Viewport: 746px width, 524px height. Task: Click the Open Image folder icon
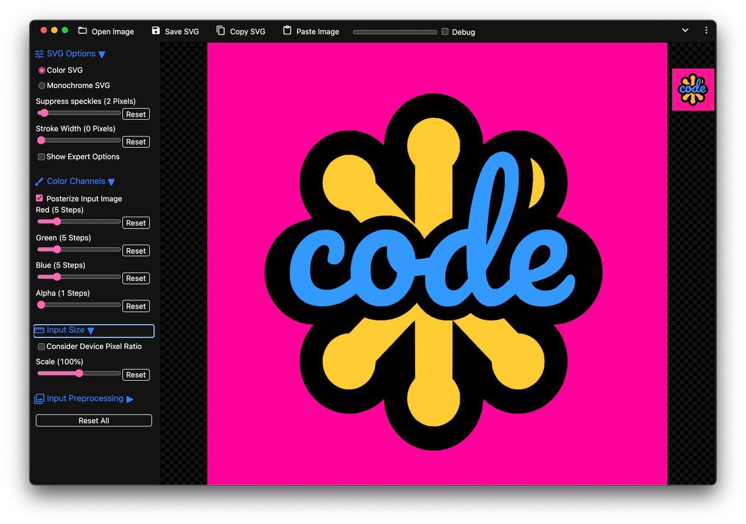pos(82,30)
